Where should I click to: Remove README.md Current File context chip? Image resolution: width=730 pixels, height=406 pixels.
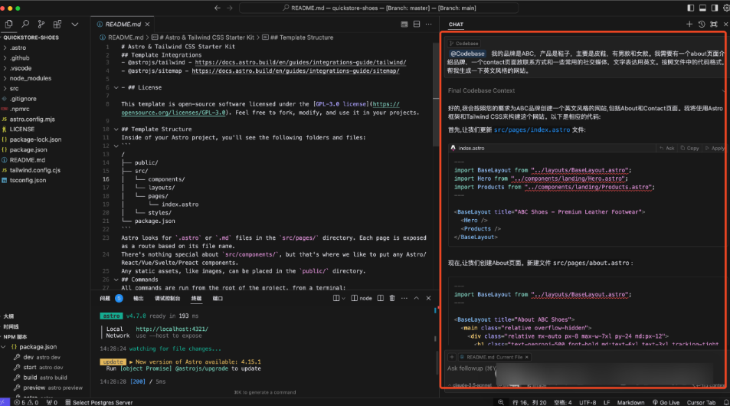tap(527, 357)
